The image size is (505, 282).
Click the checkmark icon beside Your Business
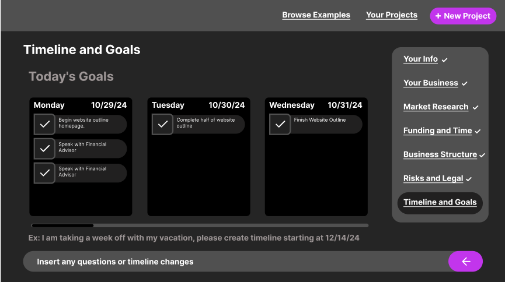[x=465, y=84]
